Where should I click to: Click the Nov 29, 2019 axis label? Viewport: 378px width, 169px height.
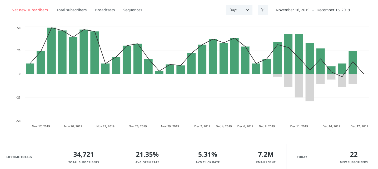pos(170,126)
